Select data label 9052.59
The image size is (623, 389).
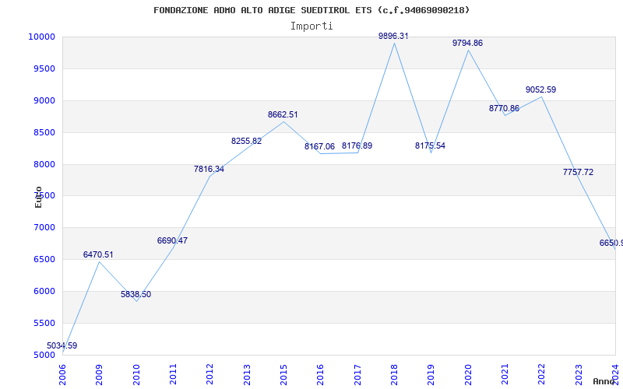540,89
